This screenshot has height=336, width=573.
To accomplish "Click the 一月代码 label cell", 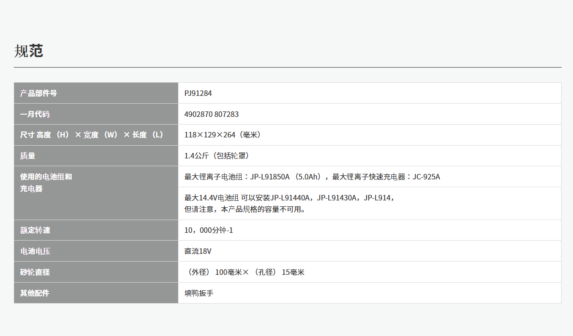I will point(96,114).
